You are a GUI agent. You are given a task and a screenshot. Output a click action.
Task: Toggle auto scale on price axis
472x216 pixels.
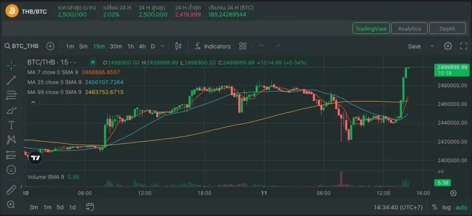[461, 208]
